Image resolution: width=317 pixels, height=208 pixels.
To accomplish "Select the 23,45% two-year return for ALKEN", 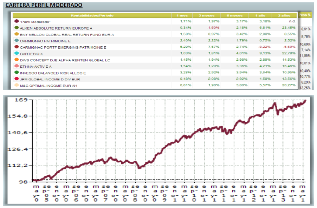I will pos(289,28).
